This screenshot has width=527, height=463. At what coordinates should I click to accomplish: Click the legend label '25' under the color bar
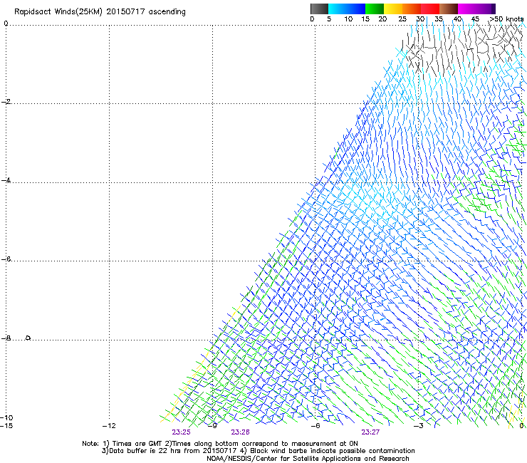pos(402,19)
